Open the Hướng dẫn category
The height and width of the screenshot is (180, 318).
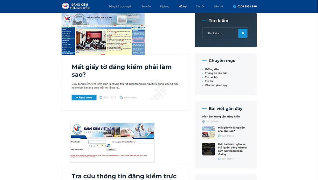pyautogui.click(x=212, y=69)
